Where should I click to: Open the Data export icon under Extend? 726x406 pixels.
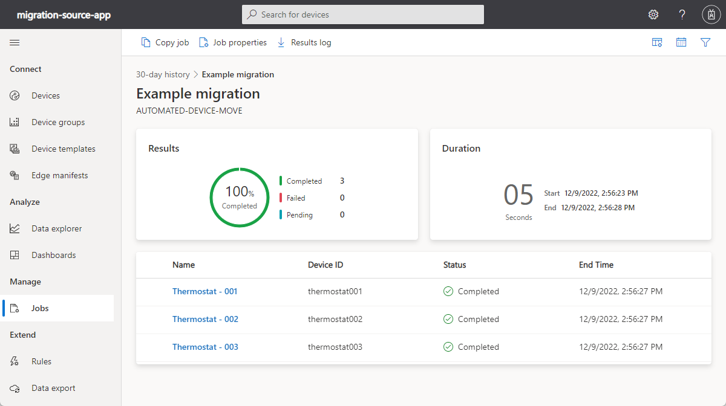coord(14,387)
